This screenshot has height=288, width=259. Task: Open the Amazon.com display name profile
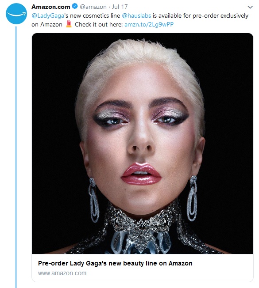[51, 7]
